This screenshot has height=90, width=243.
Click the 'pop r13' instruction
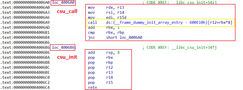[100, 72]
